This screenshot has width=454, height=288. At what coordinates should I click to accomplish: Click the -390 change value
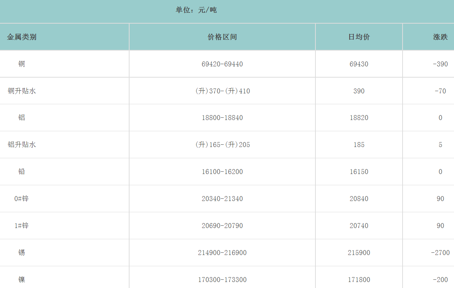(440, 64)
